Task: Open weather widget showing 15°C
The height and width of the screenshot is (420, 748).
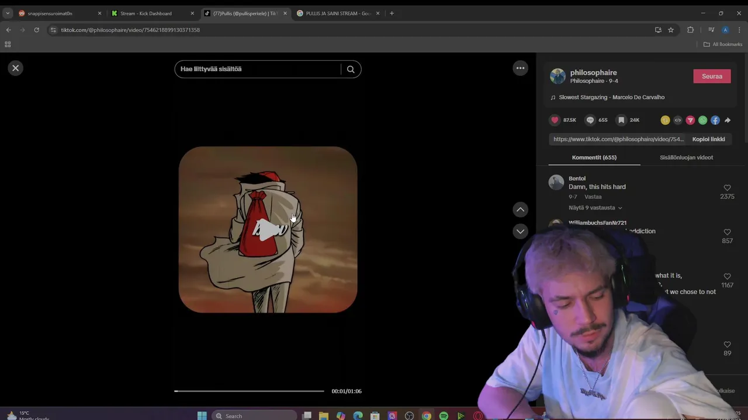Action: coord(26,415)
